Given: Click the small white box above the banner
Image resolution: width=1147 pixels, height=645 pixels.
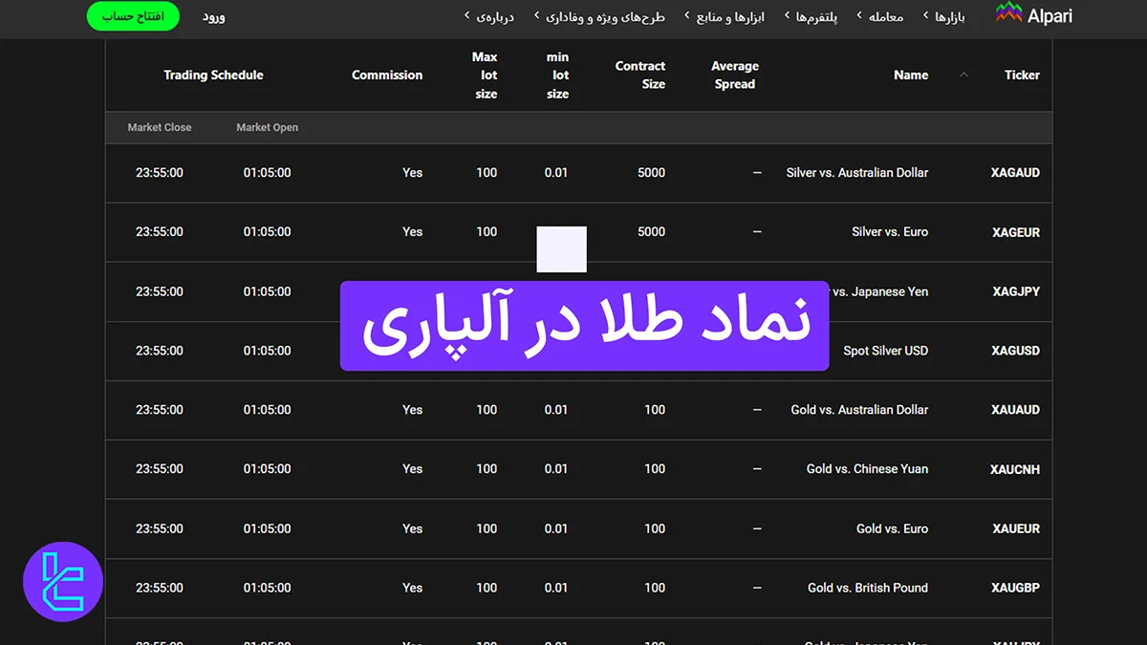Looking at the screenshot, I should pyautogui.click(x=562, y=249).
